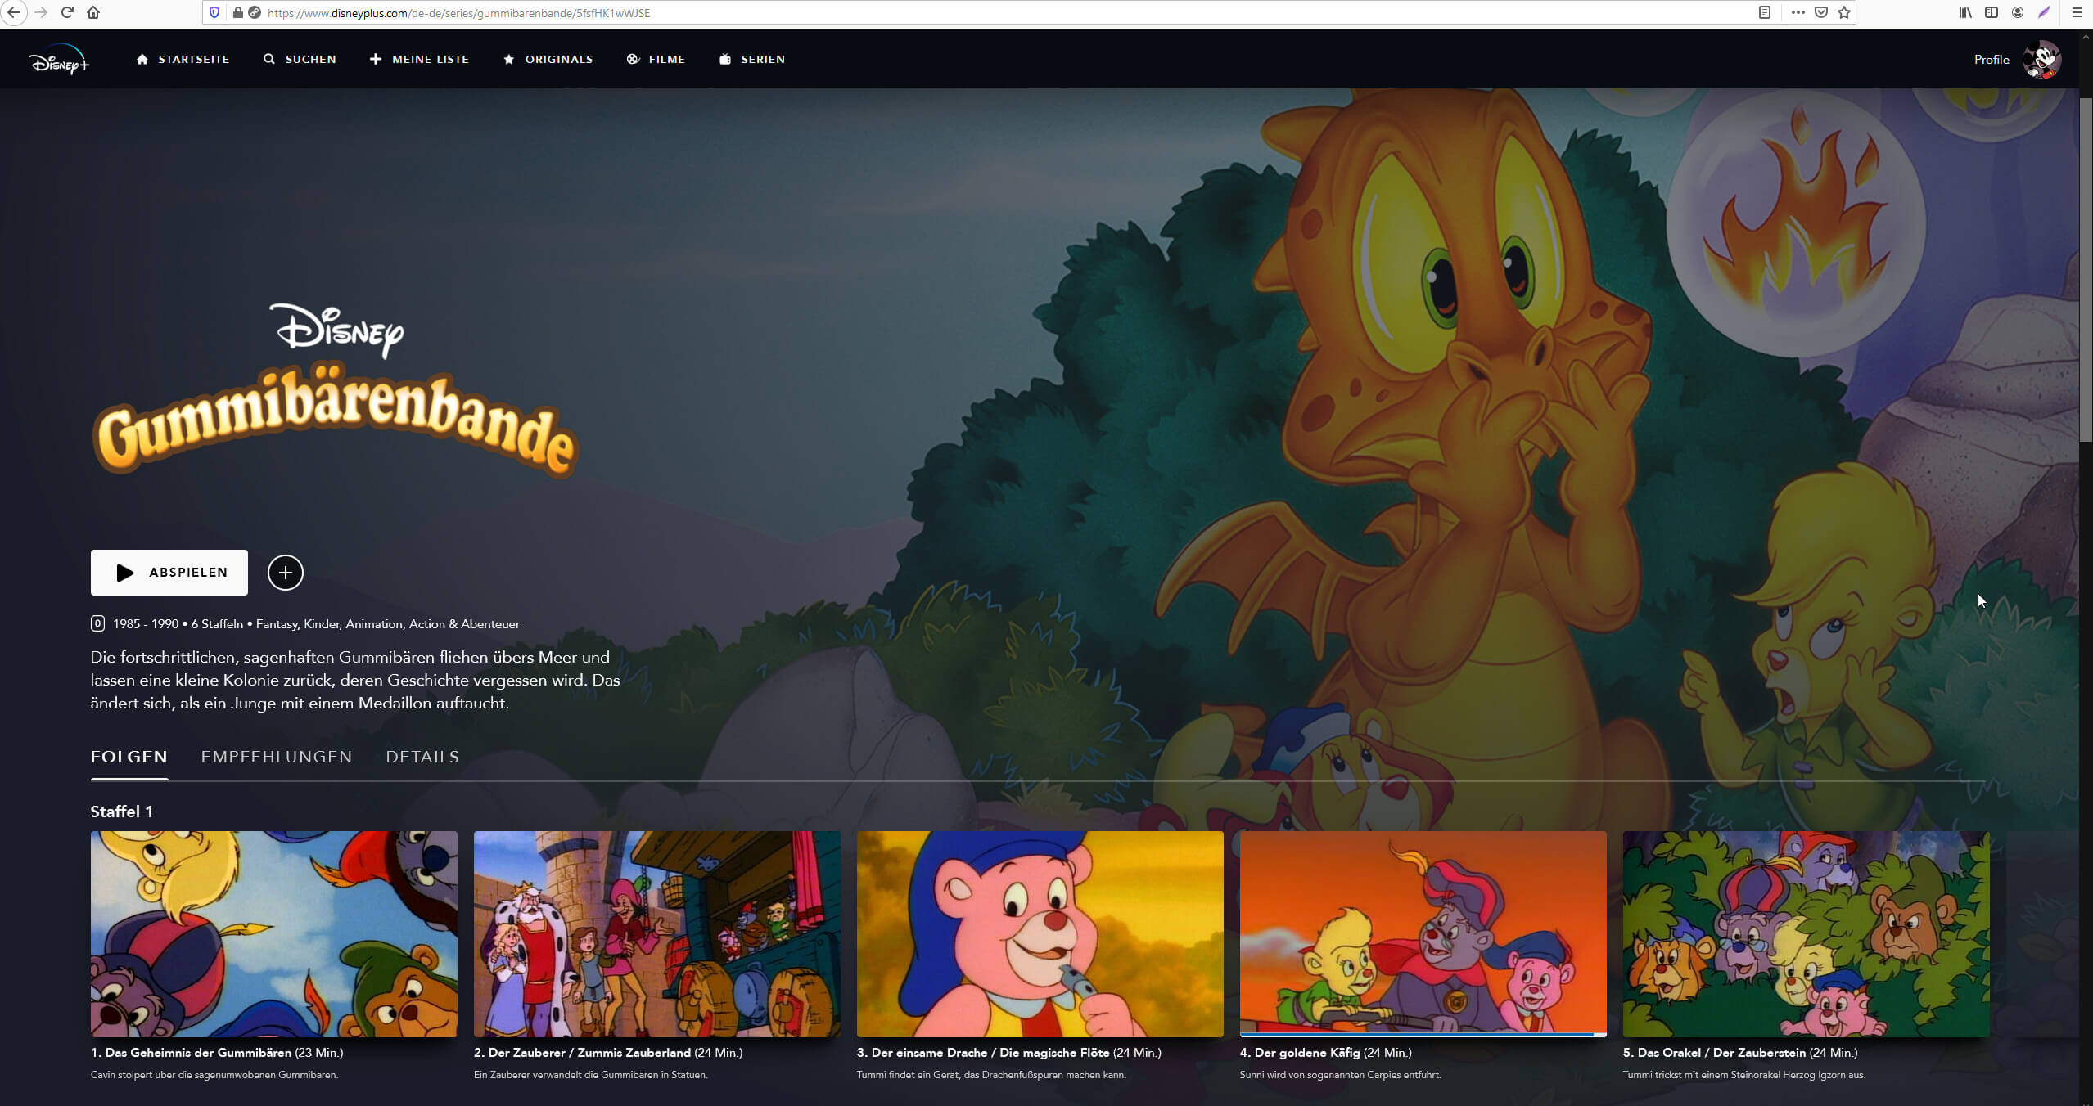
Task: Click the age rating 0 badge
Action: tap(97, 623)
